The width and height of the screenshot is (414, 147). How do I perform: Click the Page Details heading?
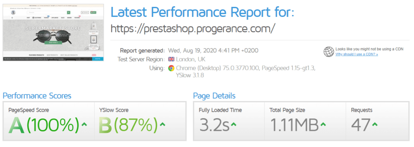click(214, 96)
